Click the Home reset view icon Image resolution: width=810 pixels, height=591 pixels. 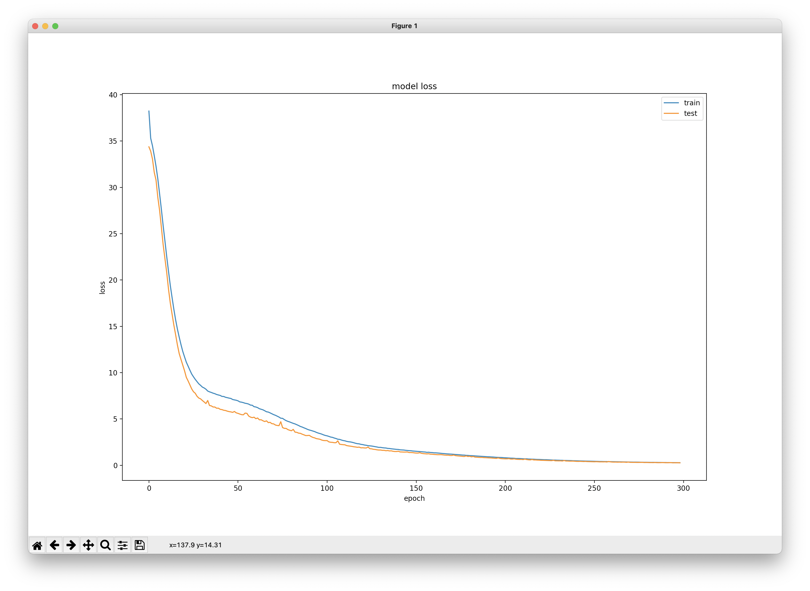pos(37,545)
